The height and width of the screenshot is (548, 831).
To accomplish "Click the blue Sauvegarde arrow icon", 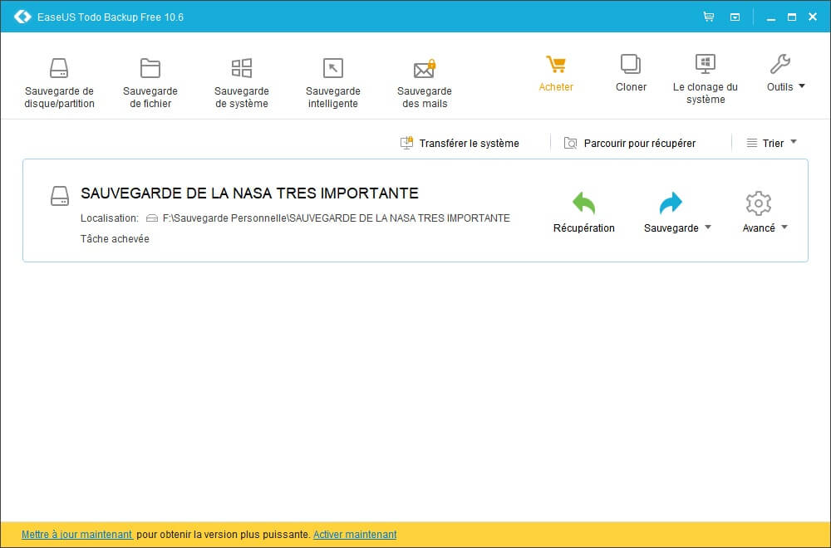I will click(x=671, y=203).
